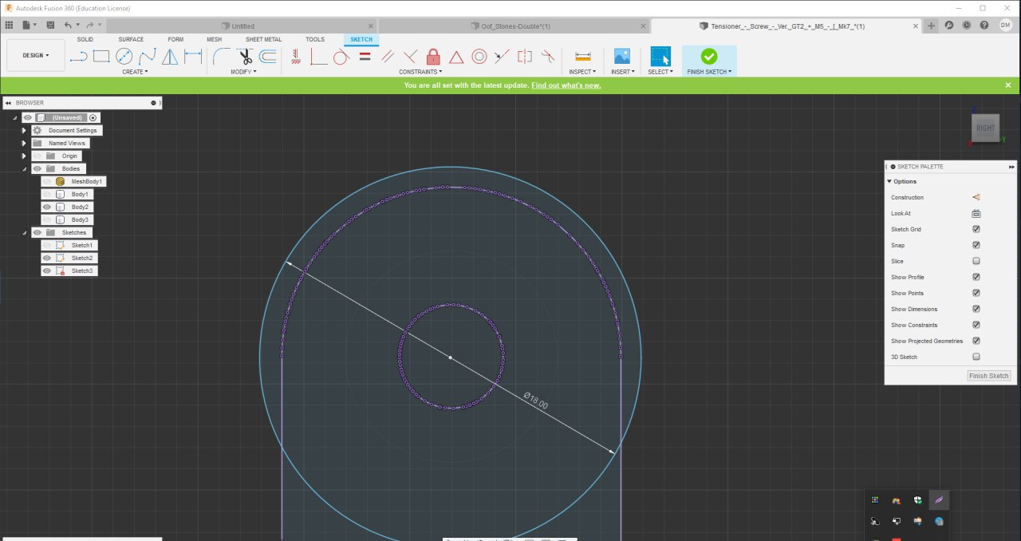
Task: Select the 2-Point Rectangle tool
Action: (101, 57)
